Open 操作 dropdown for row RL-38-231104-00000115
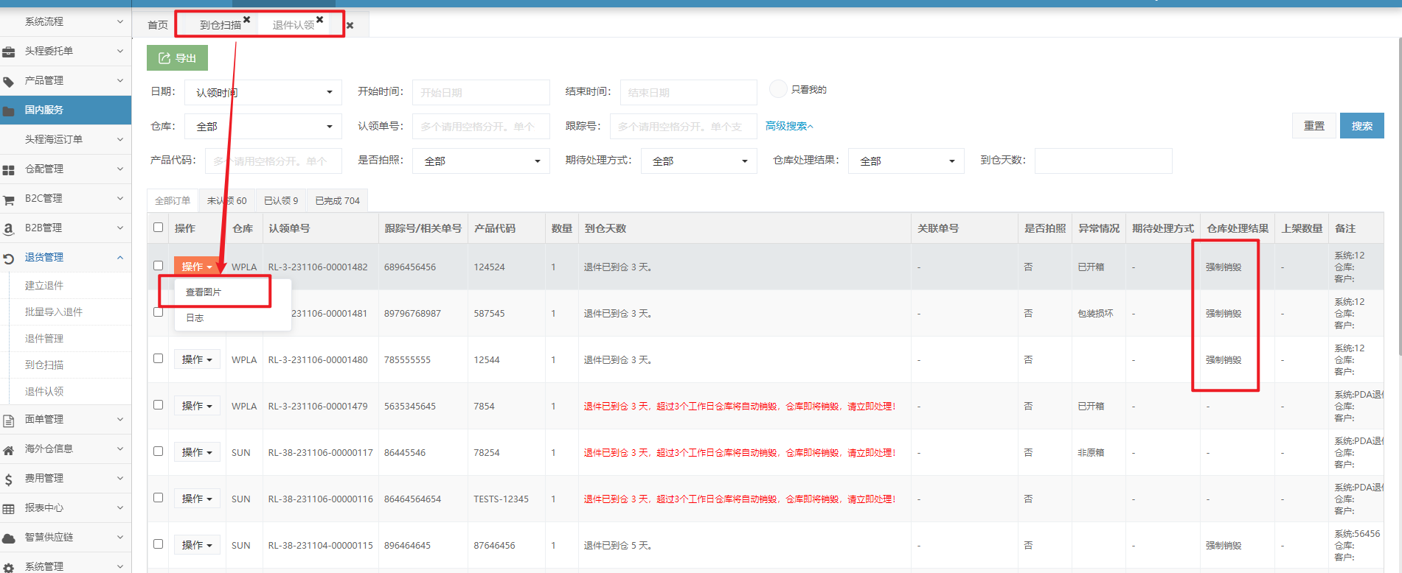 (x=197, y=545)
